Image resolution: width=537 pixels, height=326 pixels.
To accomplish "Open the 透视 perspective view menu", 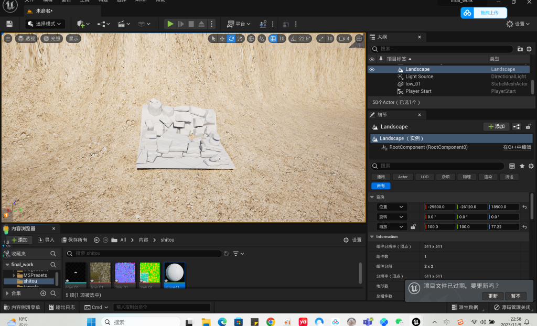I will (26, 38).
